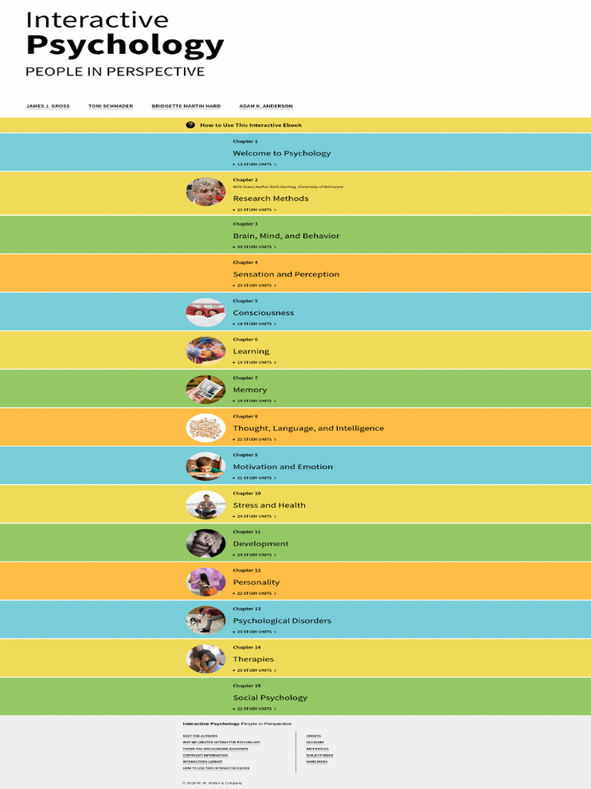591x789 pixels.
Task: Expand study units under Memory
Action: click(254, 401)
